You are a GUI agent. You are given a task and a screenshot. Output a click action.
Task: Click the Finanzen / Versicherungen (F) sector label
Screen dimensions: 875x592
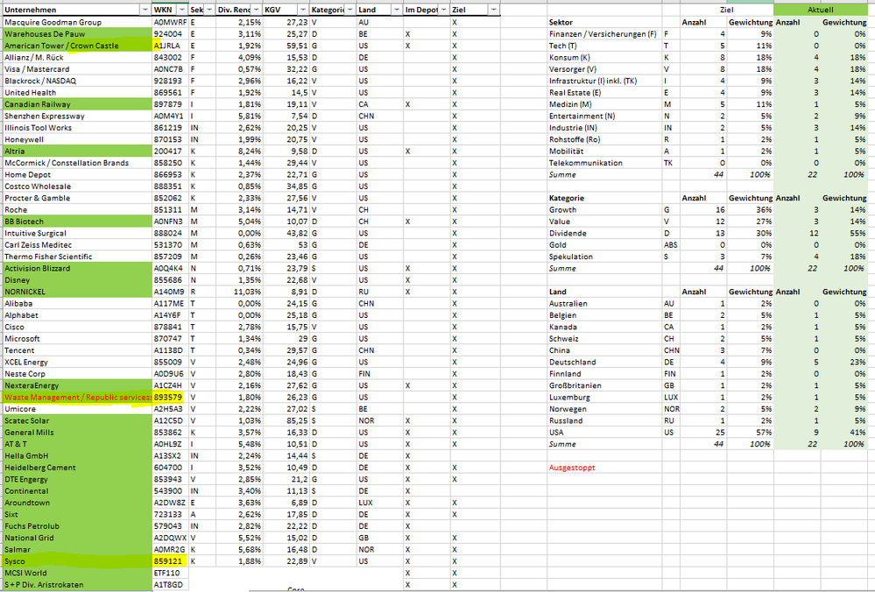pos(603,33)
